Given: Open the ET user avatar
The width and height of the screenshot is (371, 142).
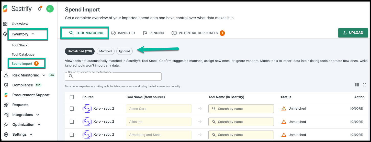Looking at the screenshot, I should tap(50, 9).
